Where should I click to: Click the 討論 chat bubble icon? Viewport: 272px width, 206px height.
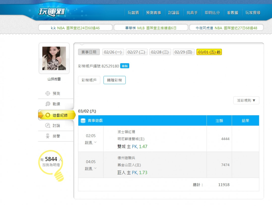click(48, 125)
